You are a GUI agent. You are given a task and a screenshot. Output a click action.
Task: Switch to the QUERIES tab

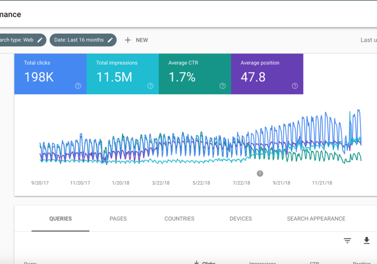pos(60,219)
